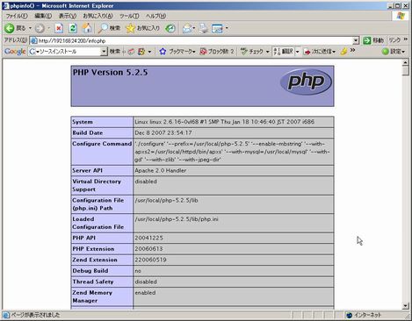Open Favorites with the yellow star icon
The image size is (412, 321).
coord(130,28)
